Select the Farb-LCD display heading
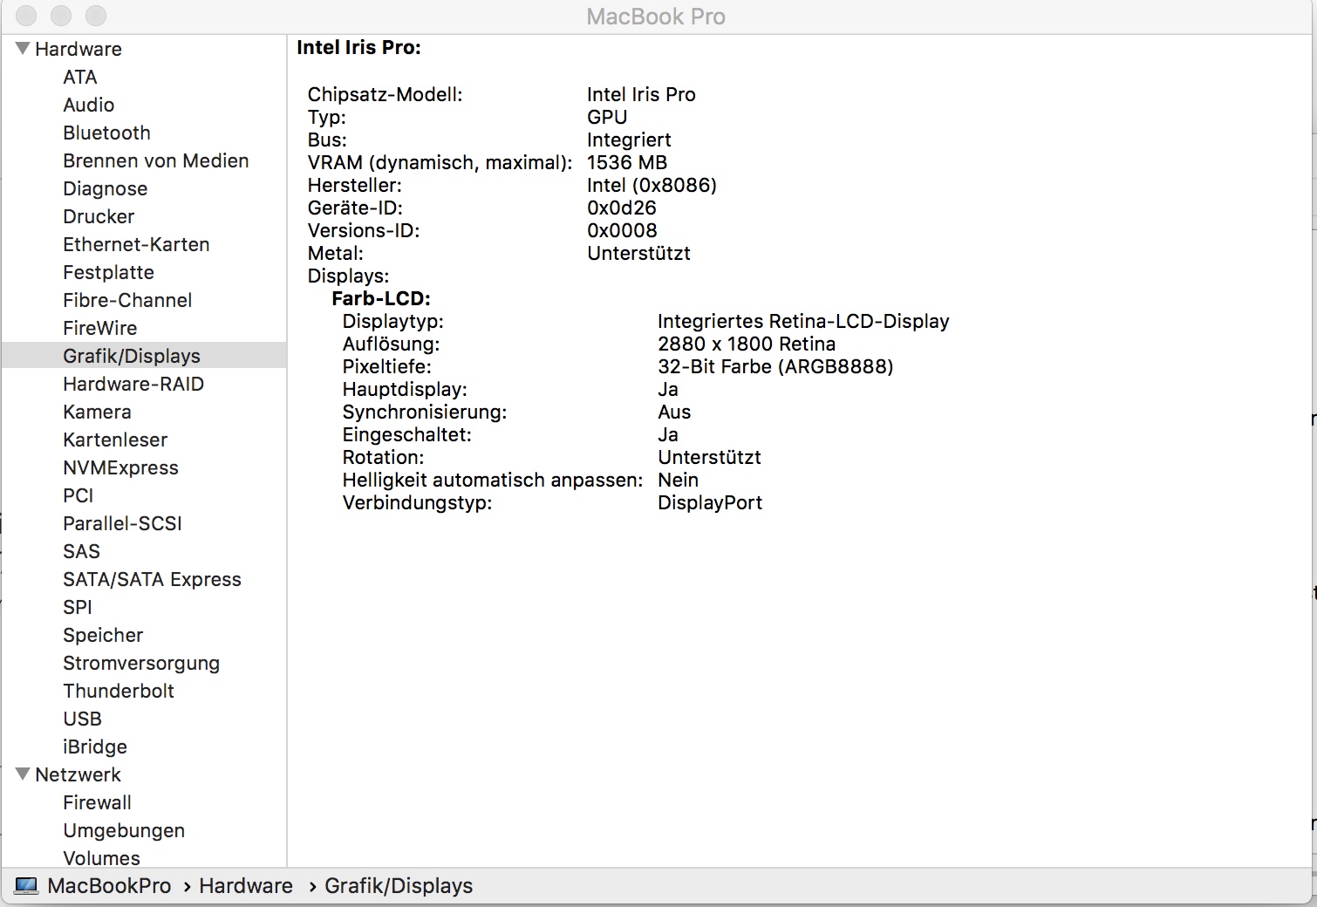This screenshot has width=1317, height=907. (x=381, y=298)
